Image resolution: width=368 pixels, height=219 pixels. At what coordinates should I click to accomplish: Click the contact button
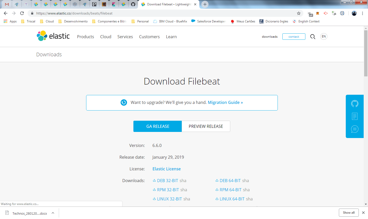(294, 37)
